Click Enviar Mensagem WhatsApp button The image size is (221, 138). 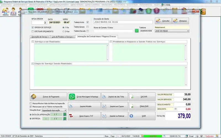pyautogui.click(x=84, y=97)
